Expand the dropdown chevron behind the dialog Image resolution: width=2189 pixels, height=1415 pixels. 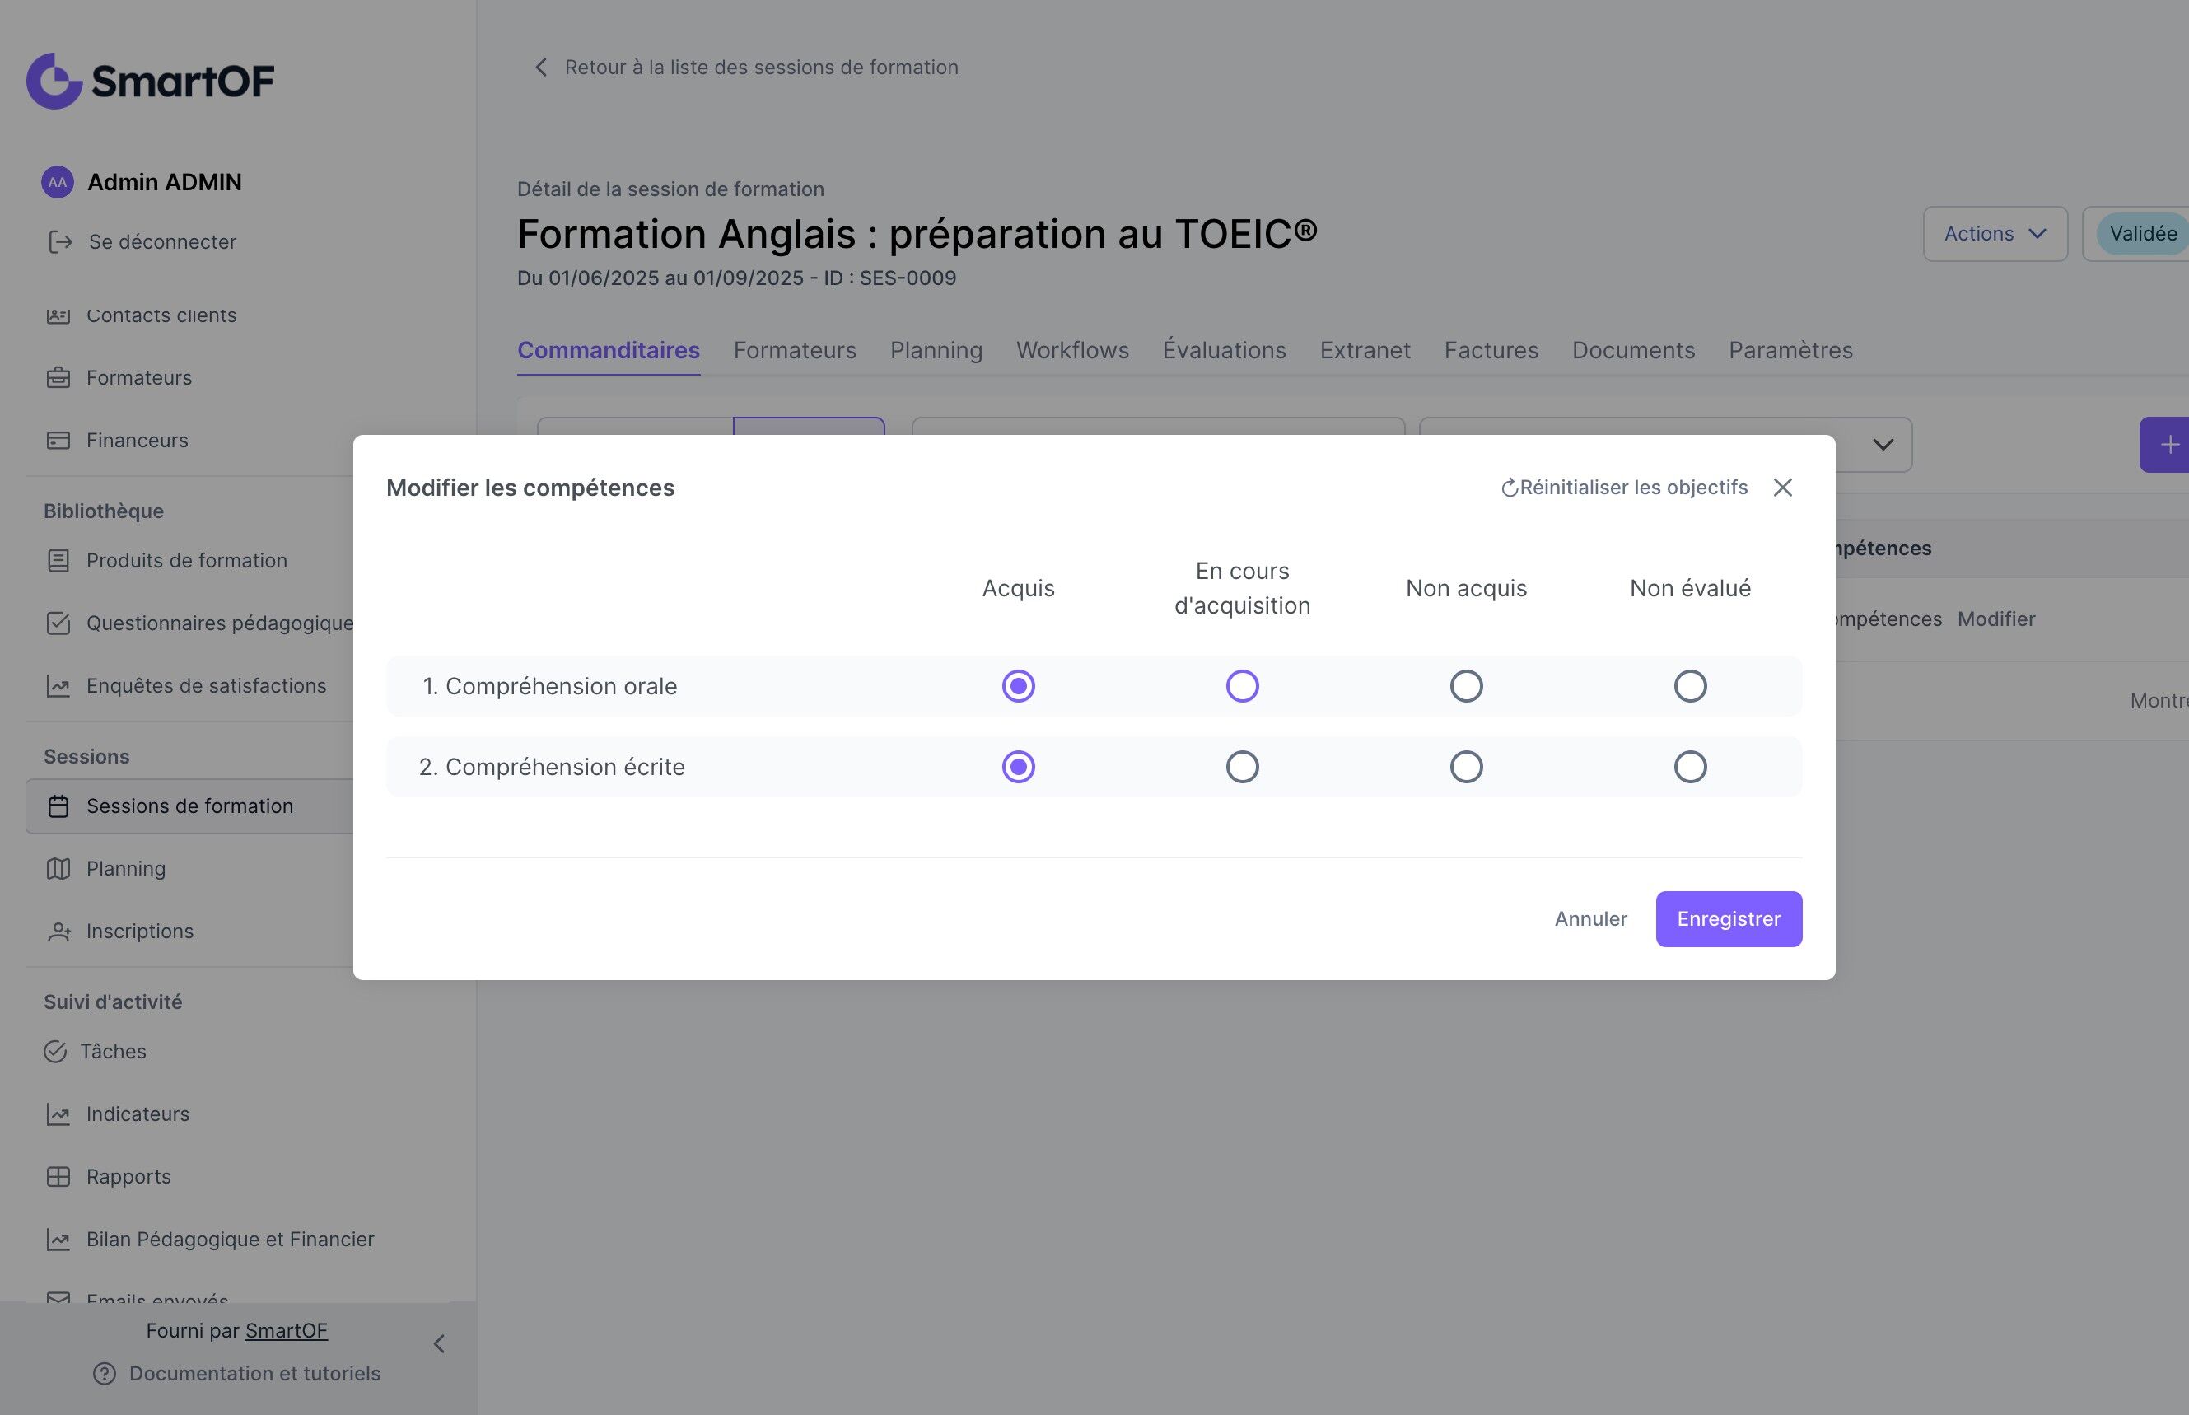[1882, 445]
